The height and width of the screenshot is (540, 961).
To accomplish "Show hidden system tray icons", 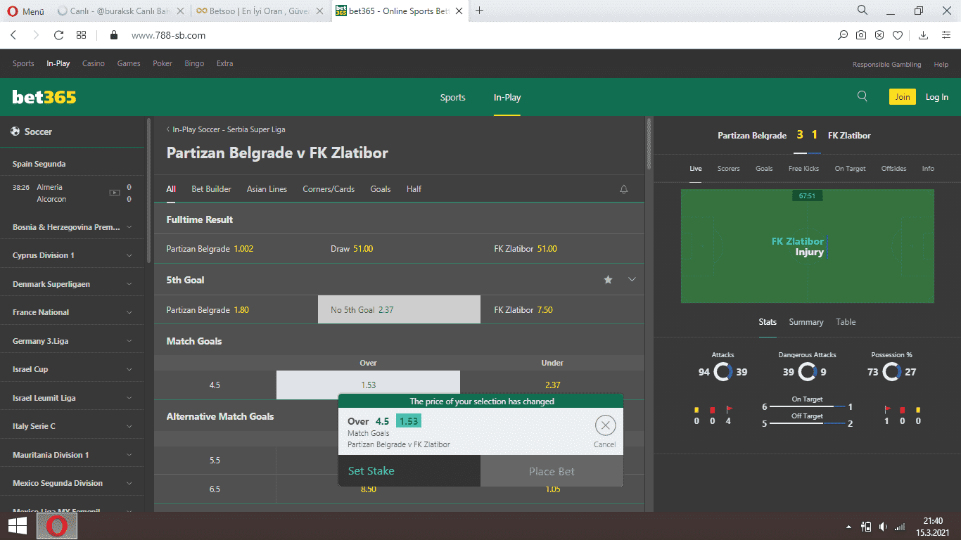I will (848, 526).
